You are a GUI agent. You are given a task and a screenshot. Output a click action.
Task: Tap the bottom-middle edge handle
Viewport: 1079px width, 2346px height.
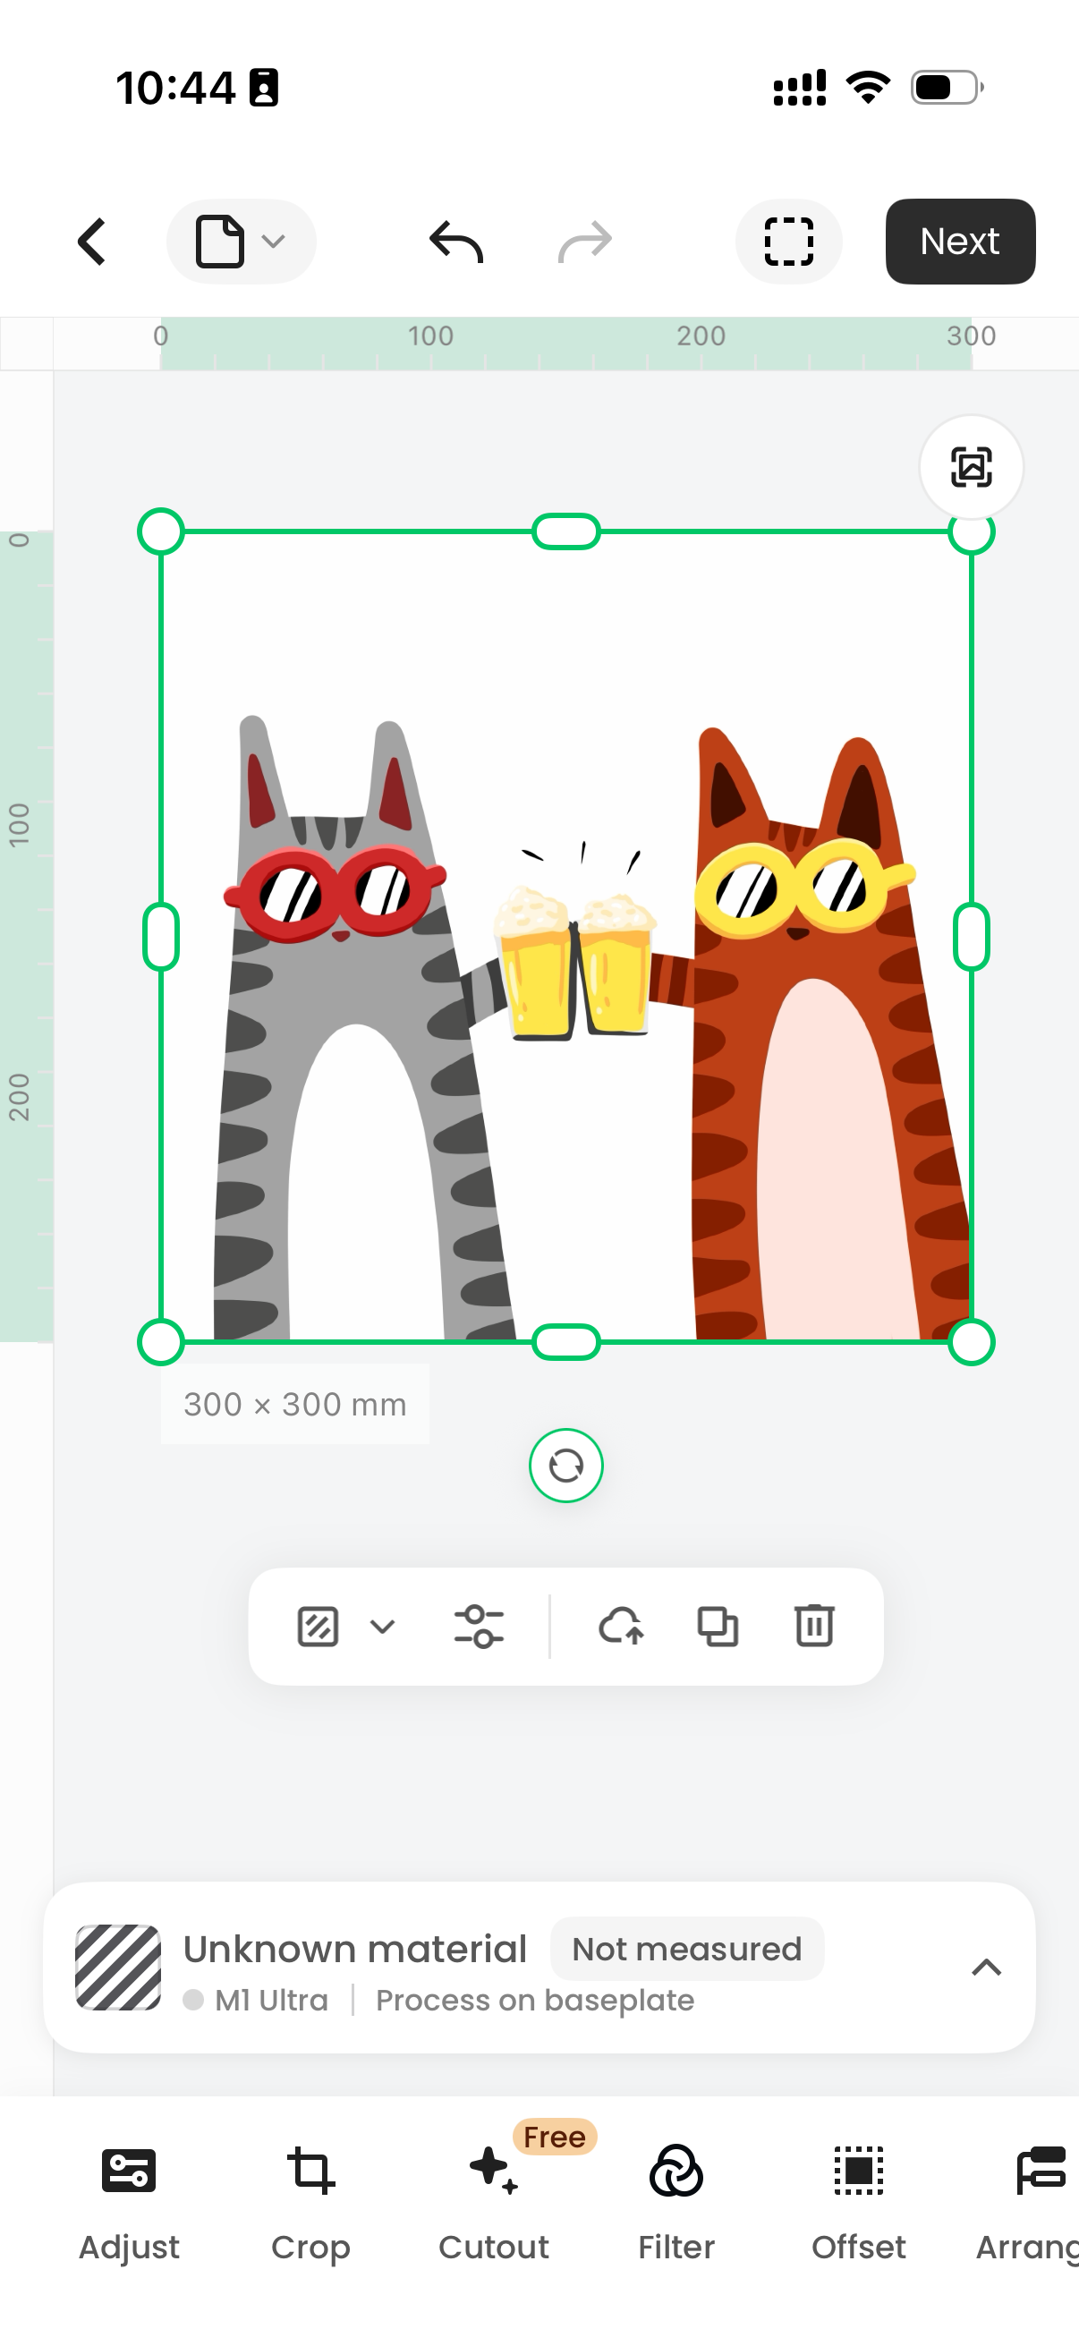tap(566, 1342)
